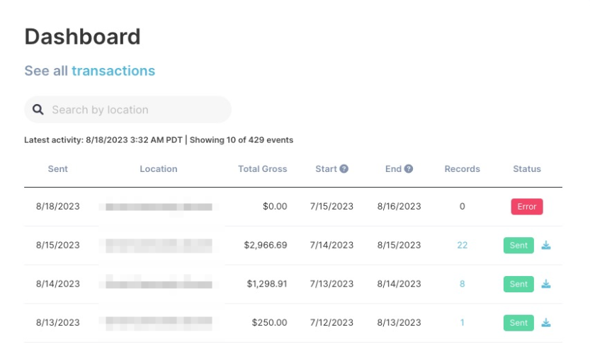Image resolution: width=590 pixels, height=344 pixels.
Task: Click Sent badge for $250.00 row
Action: (518, 323)
